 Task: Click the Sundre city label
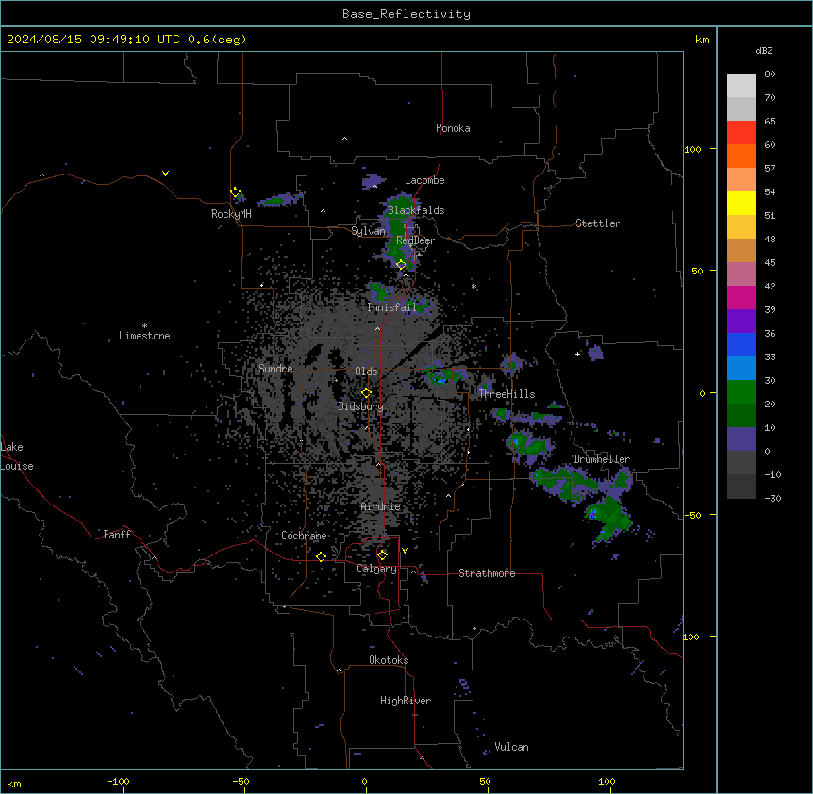point(275,369)
